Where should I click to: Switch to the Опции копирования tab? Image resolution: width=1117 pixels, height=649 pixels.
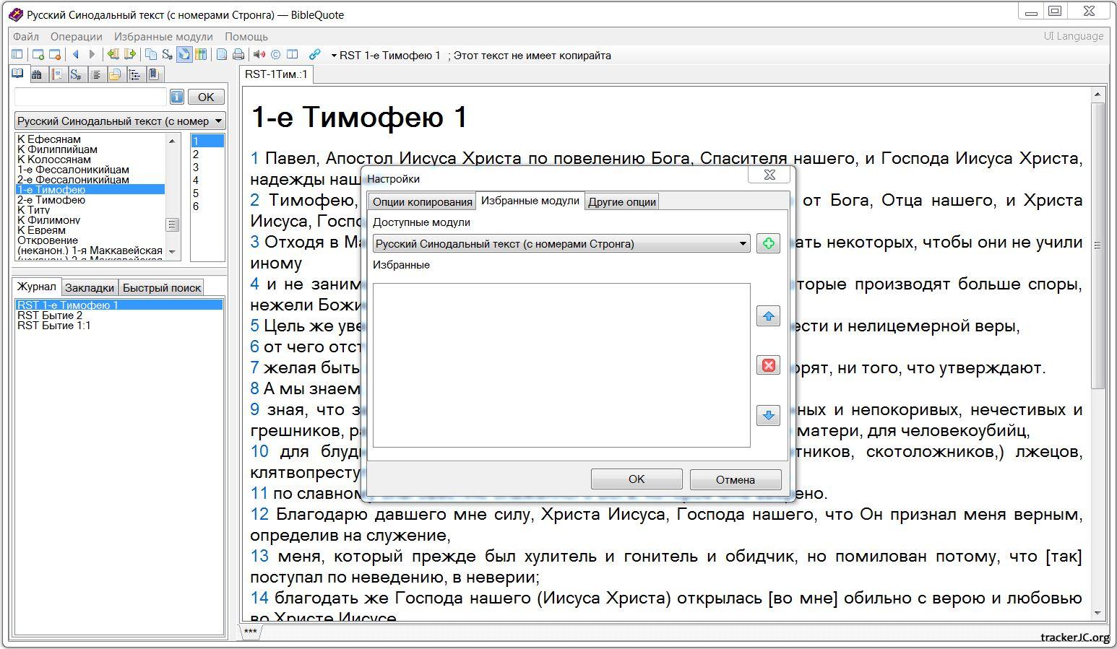coord(422,202)
